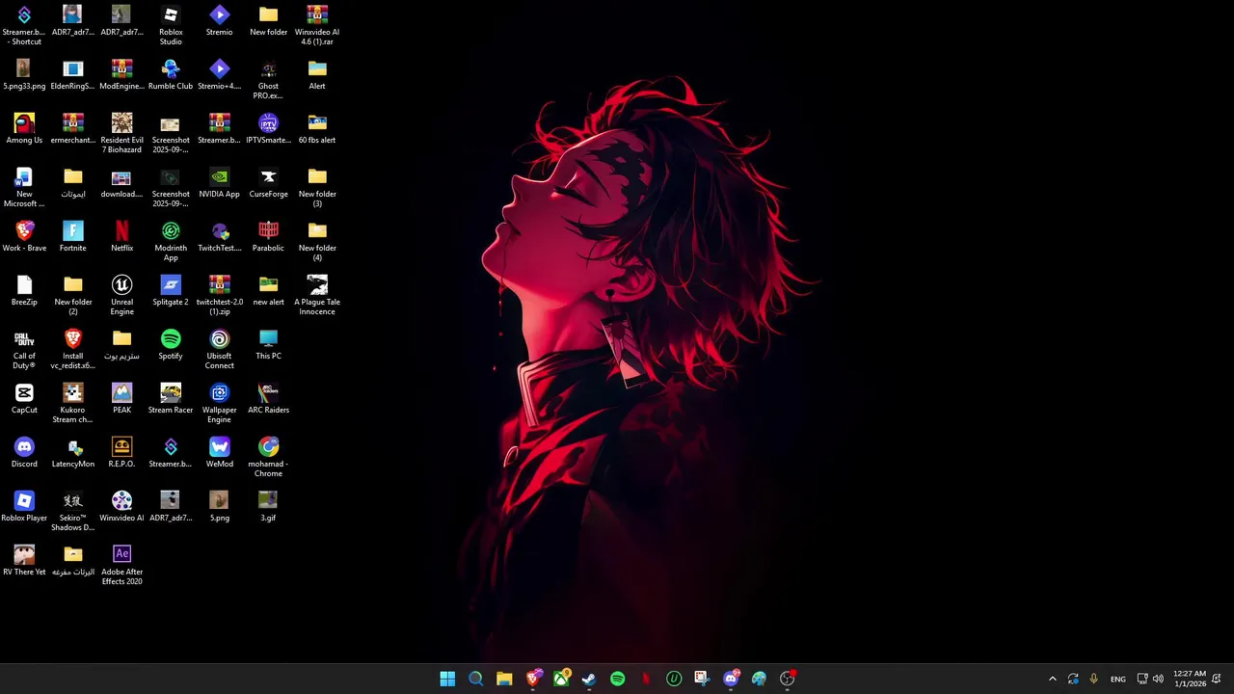Select the IPTVSmarte... desktop icon

point(268,128)
